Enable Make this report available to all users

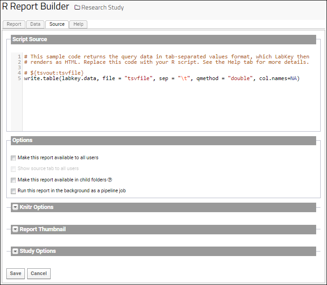(x=14, y=158)
